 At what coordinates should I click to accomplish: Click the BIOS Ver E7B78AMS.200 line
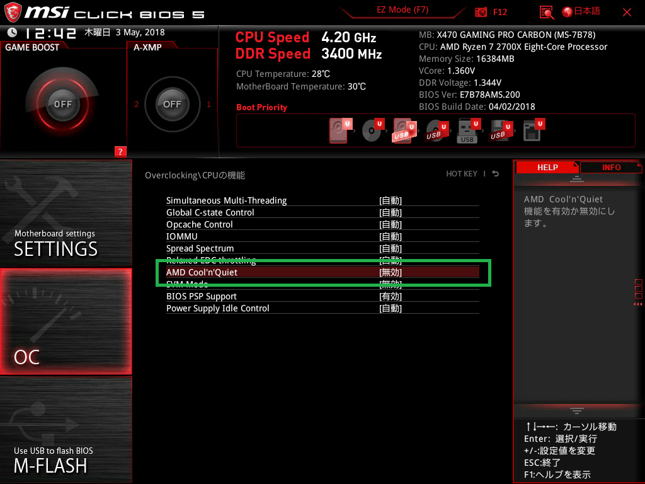click(469, 95)
